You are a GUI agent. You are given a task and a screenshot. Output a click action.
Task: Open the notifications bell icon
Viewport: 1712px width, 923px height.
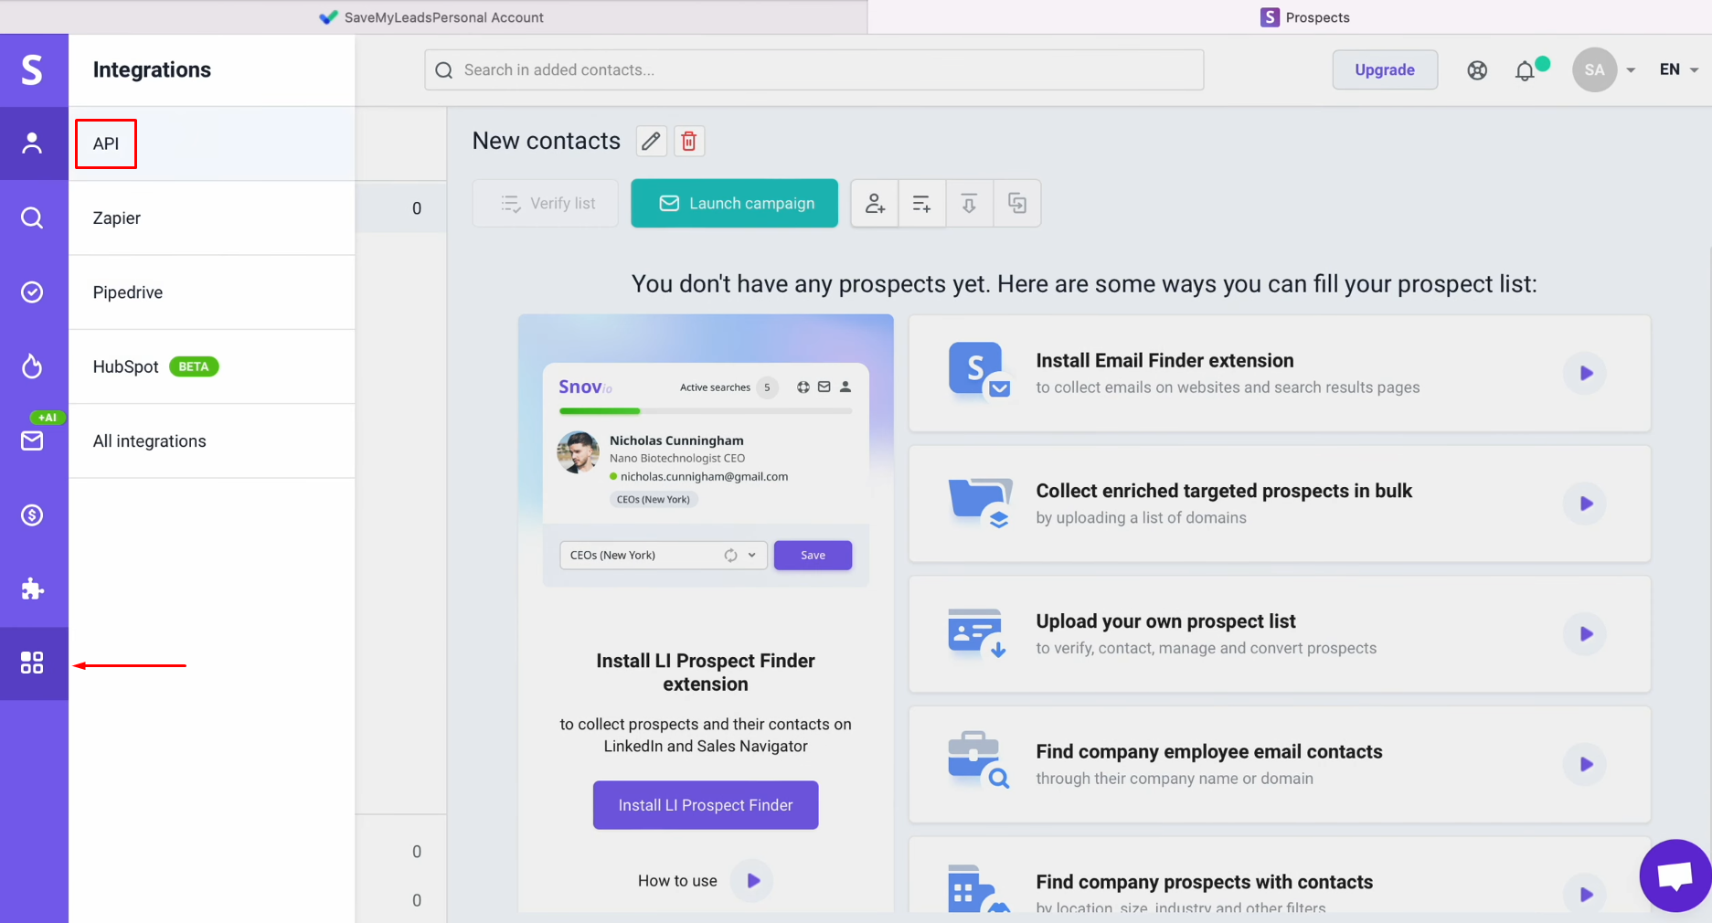[x=1525, y=71]
